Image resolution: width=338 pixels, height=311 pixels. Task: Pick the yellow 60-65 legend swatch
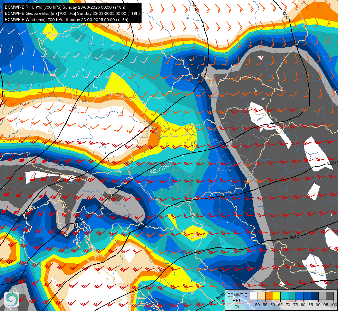(x=277, y=296)
